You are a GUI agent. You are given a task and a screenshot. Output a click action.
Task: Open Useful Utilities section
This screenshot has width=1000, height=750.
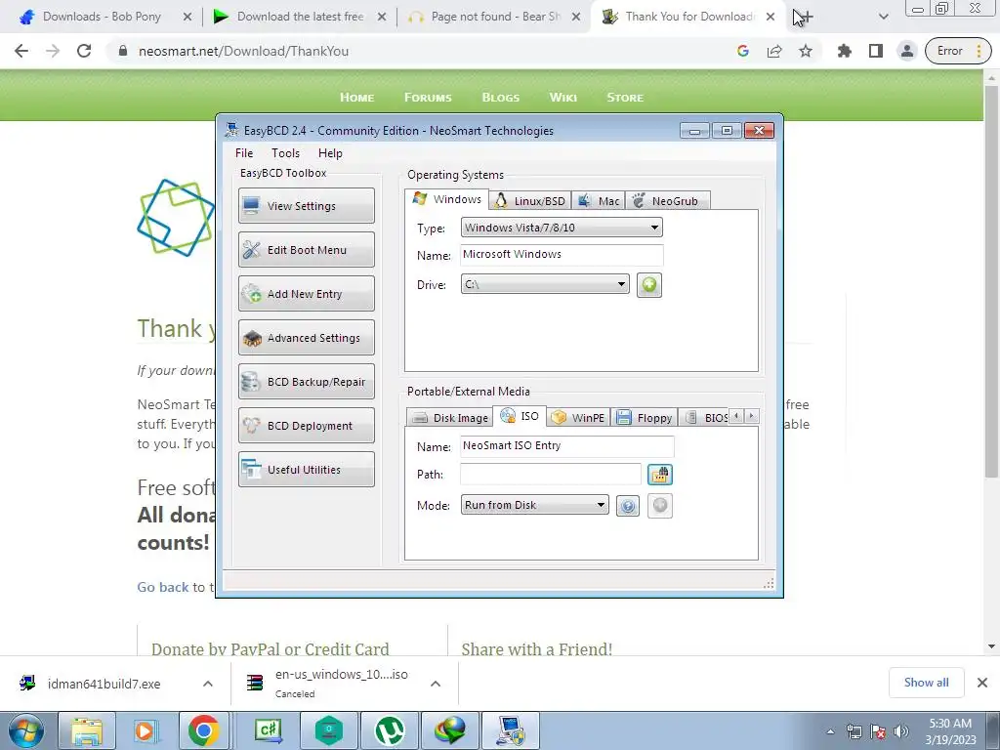pyautogui.click(x=306, y=470)
